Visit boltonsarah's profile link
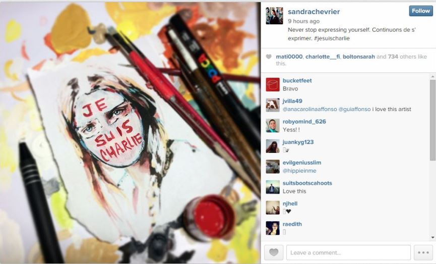 pyautogui.click(x=359, y=57)
